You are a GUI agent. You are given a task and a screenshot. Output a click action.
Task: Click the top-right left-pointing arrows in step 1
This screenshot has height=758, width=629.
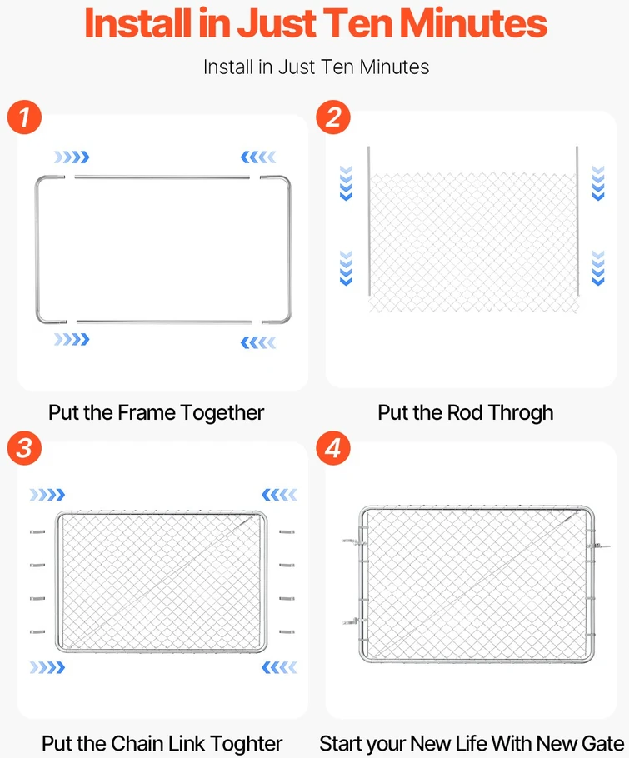[x=258, y=157]
